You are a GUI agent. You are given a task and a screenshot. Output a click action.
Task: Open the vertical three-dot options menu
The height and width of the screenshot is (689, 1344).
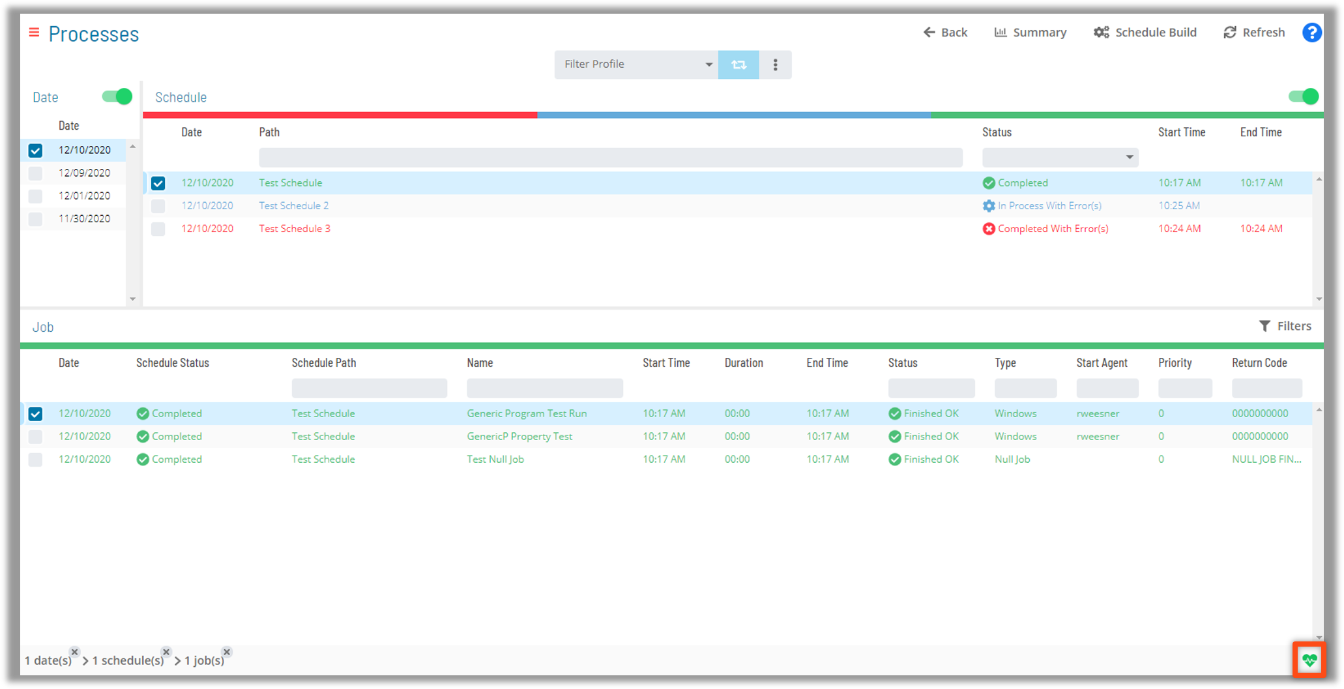coord(775,65)
